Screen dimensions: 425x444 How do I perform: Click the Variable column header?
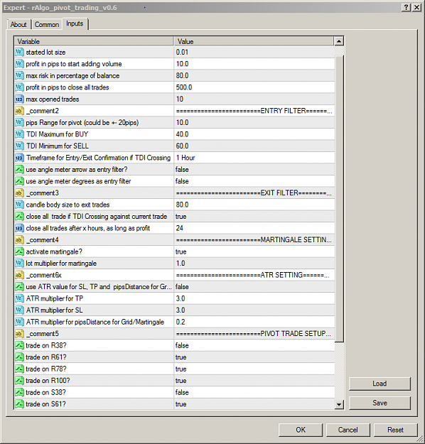pyautogui.click(x=94, y=41)
